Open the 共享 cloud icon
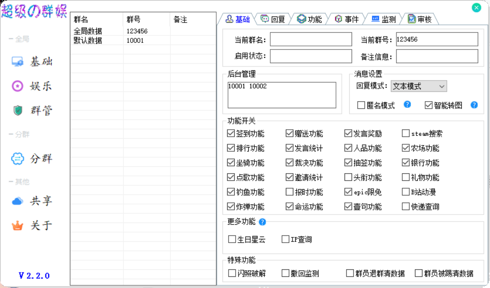This screenshot has width=490, height=288. tap(17, 201)
